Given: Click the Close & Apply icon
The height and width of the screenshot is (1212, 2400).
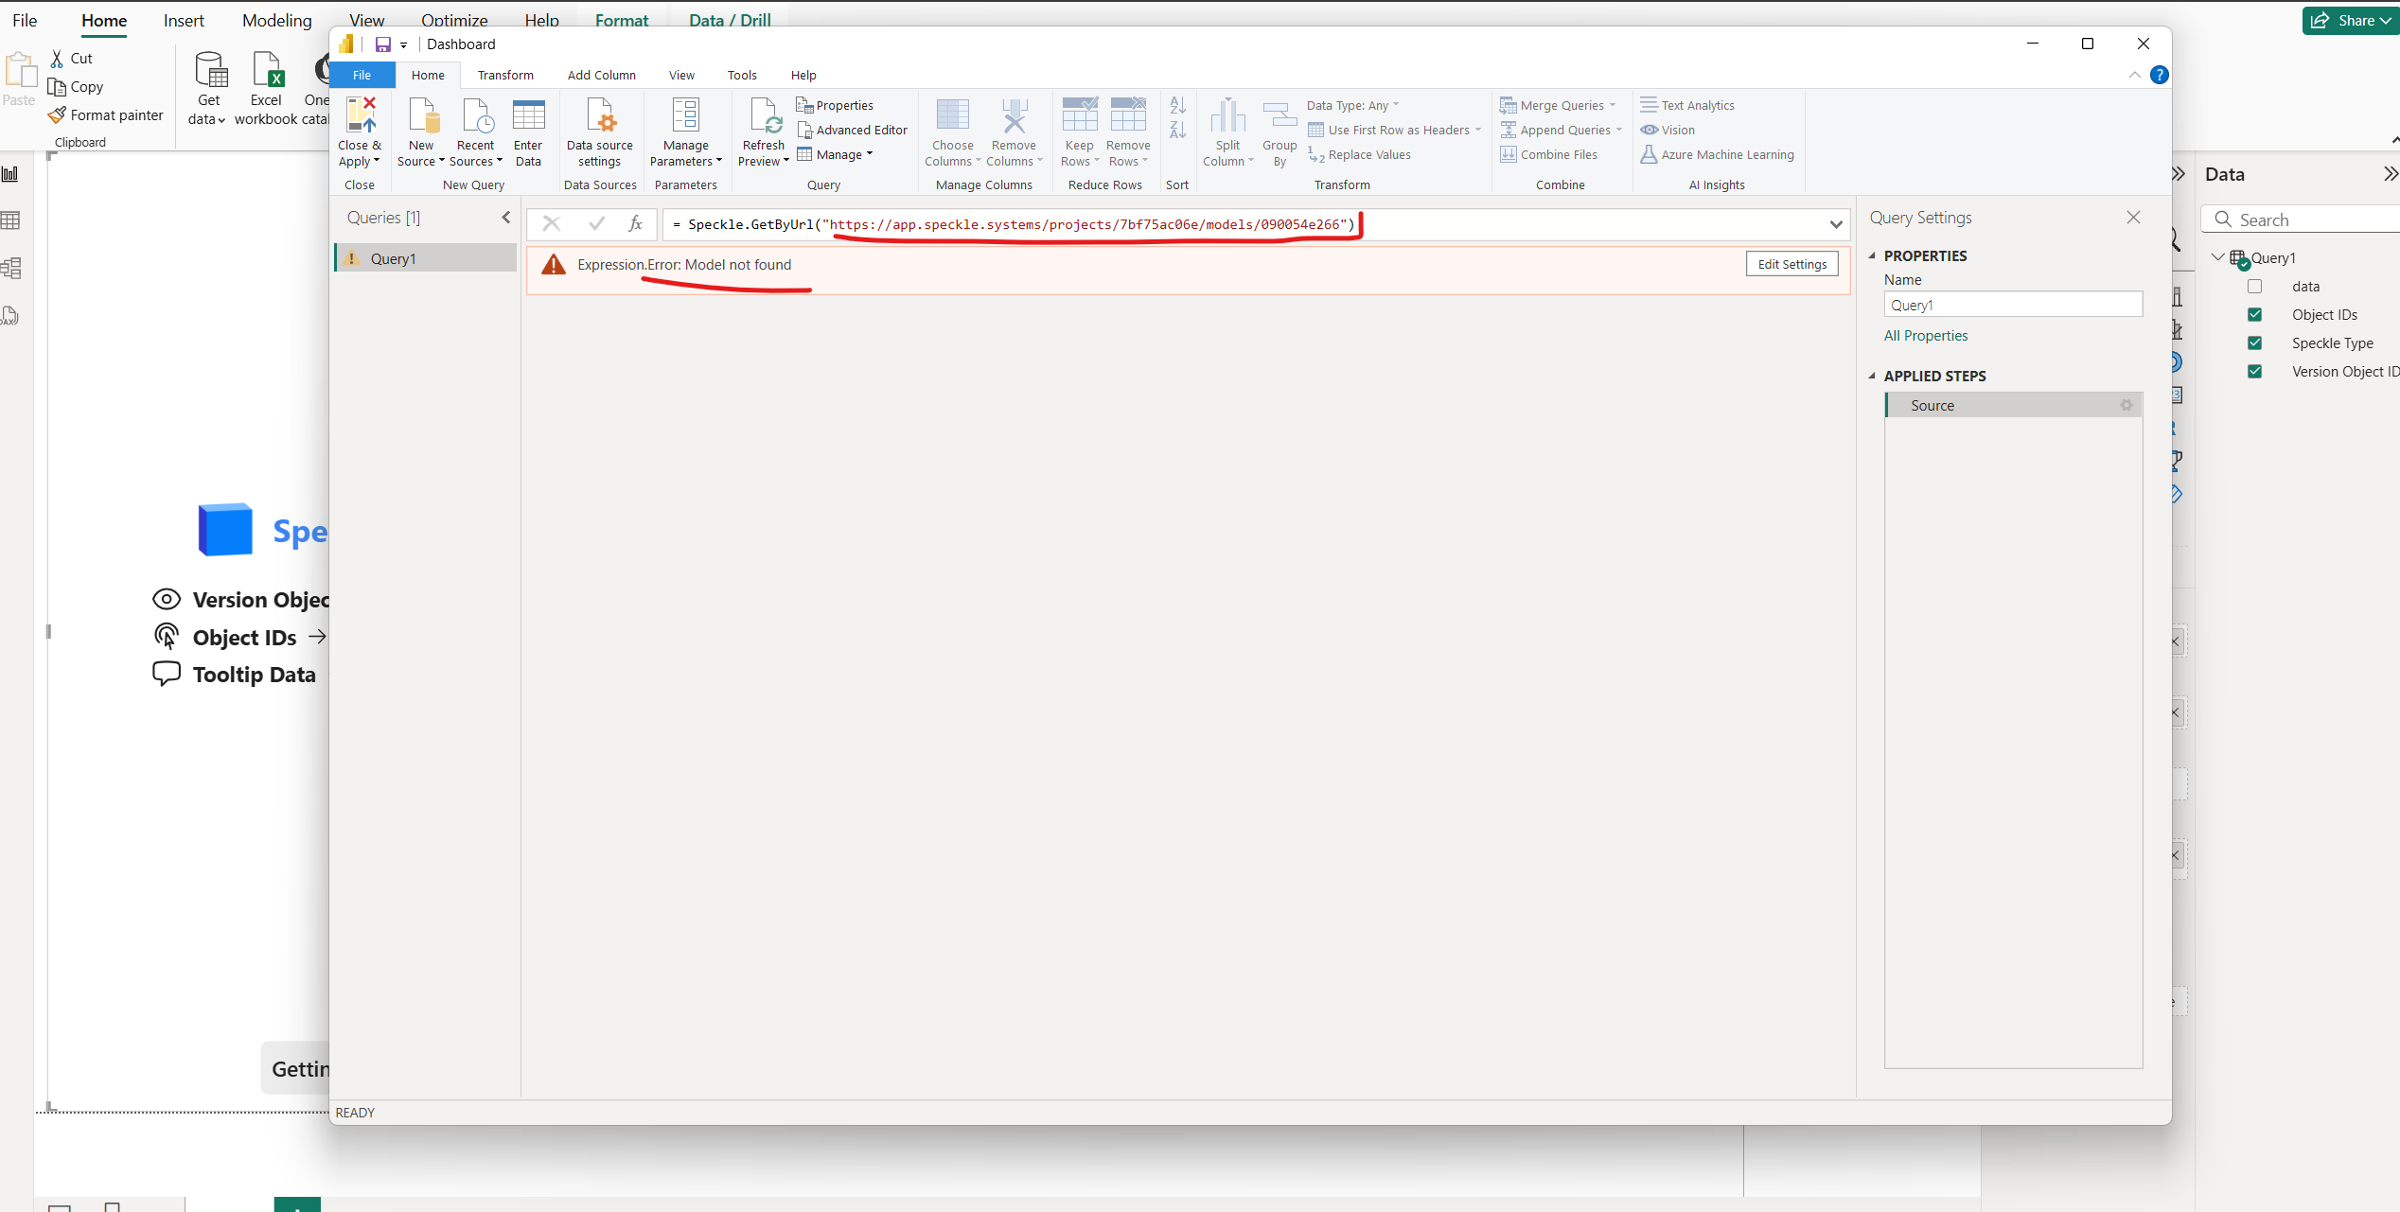Looking at the screenshot, I should point(361,115).
